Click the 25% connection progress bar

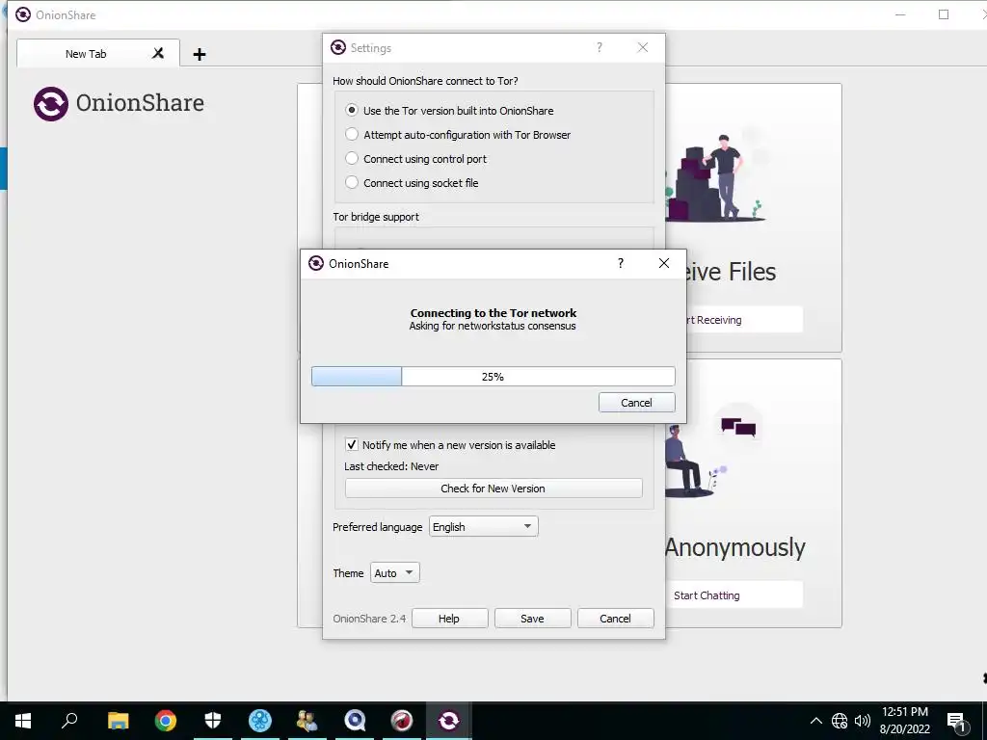[493, 377]
